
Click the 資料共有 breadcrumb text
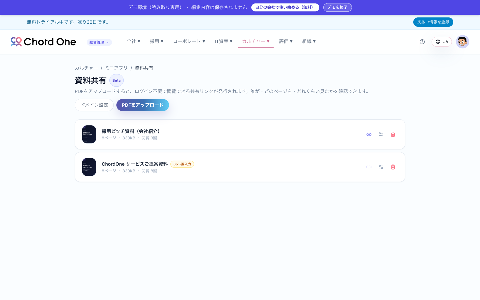[x=144, y=68]
